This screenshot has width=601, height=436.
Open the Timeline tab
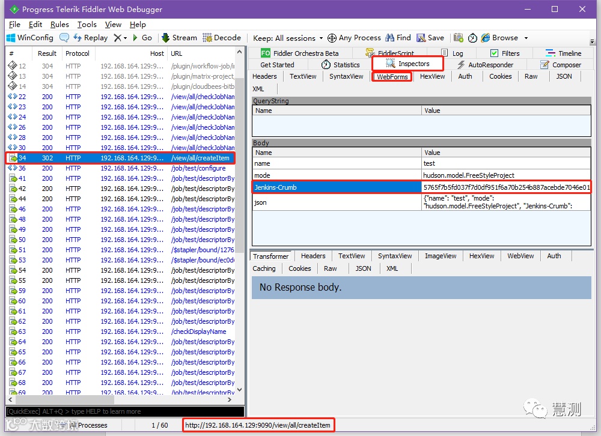point(564,53)
